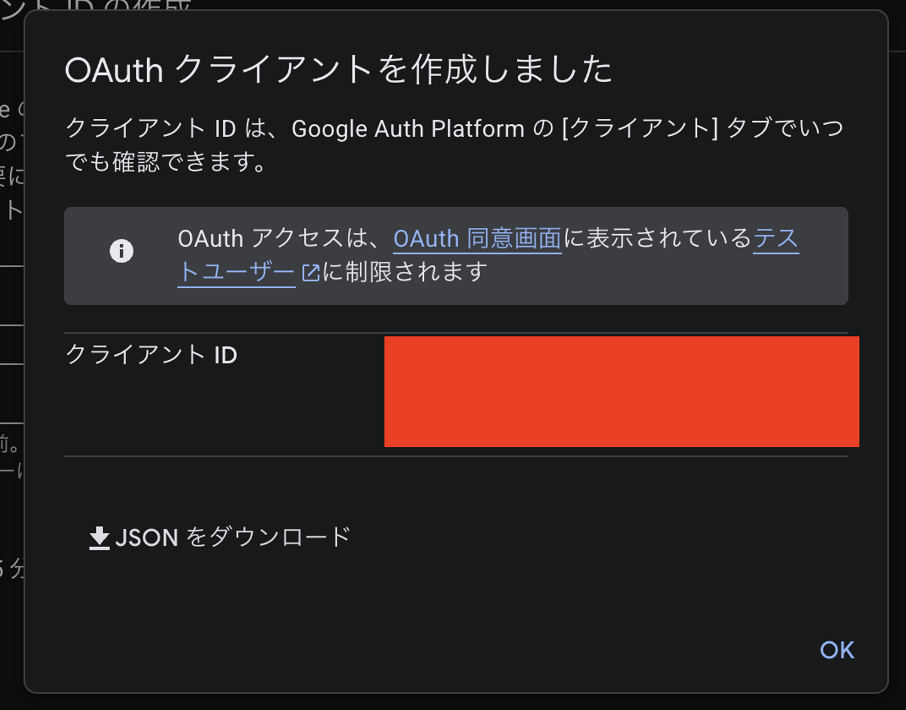Click the download arrow icon
Viewport: 906px width, 710px height.
click(x=99, y=538)
